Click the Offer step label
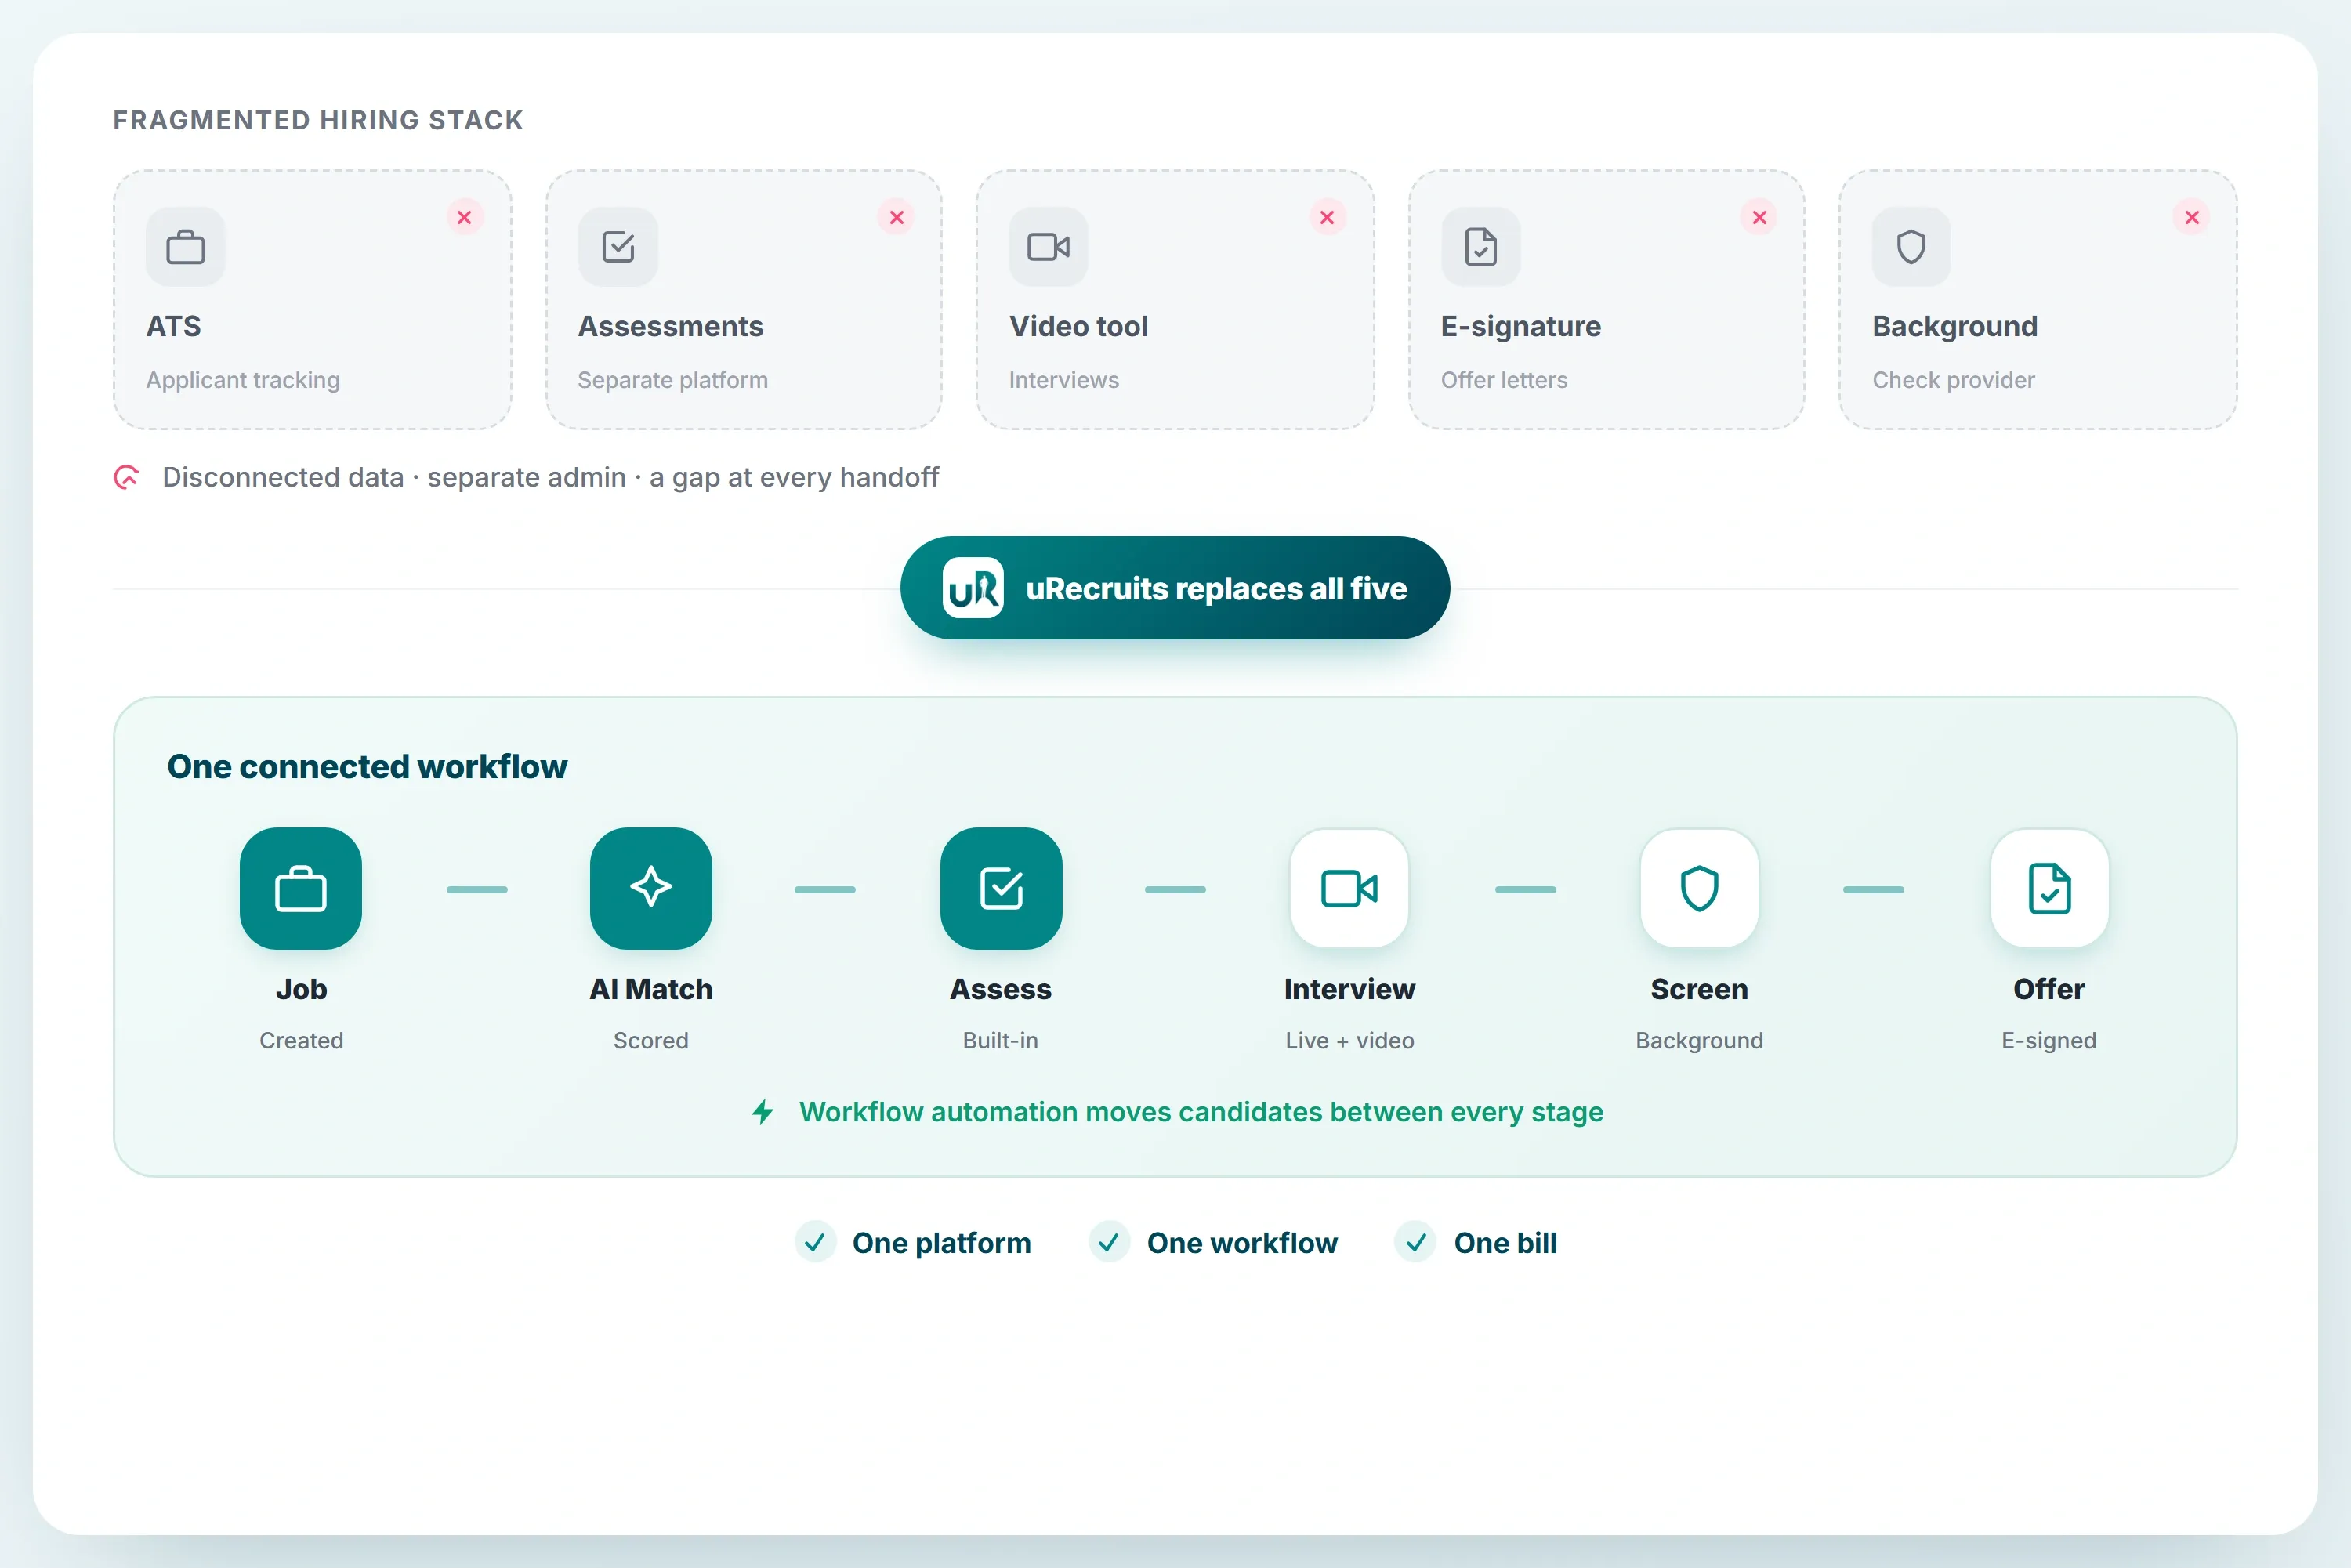Viewport: 2351px width, 1568px height. coord(2049,989)
